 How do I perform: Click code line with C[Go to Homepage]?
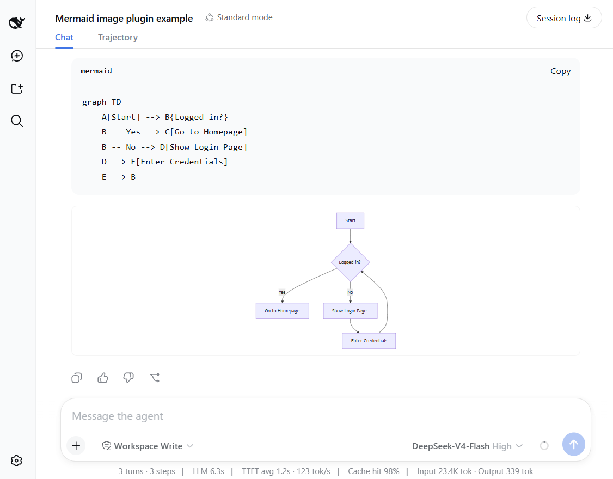(x=174, y=132)
